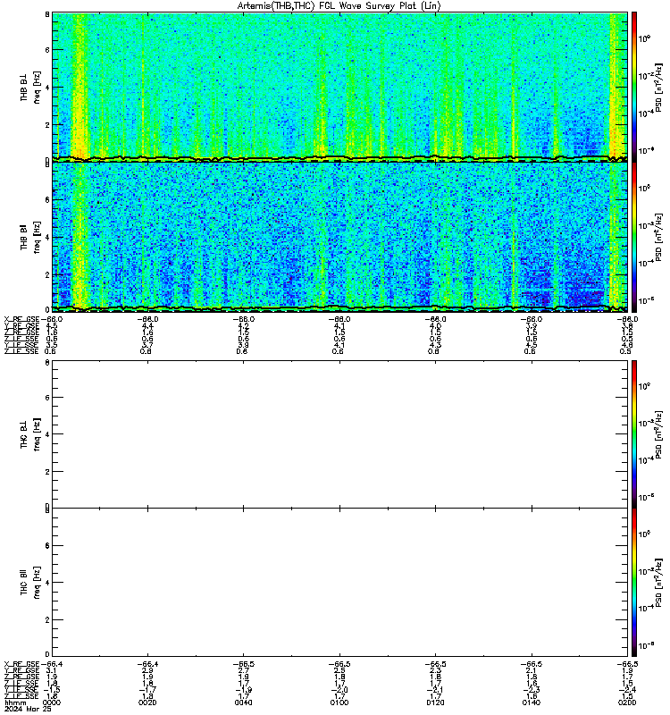Click the '0040' time tick label
Image resolution: width=670 pixels, height=715 pixels.
click(x=243, y=702)
